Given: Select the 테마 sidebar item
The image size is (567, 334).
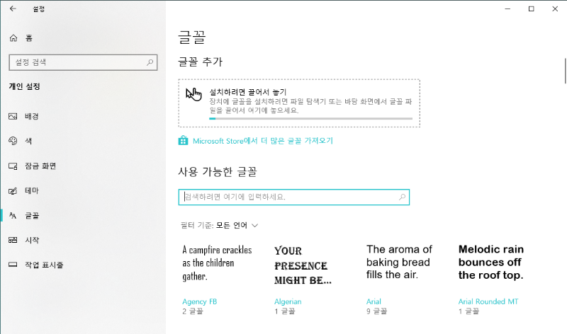Looking at the screenshot, I should point(32,191).
